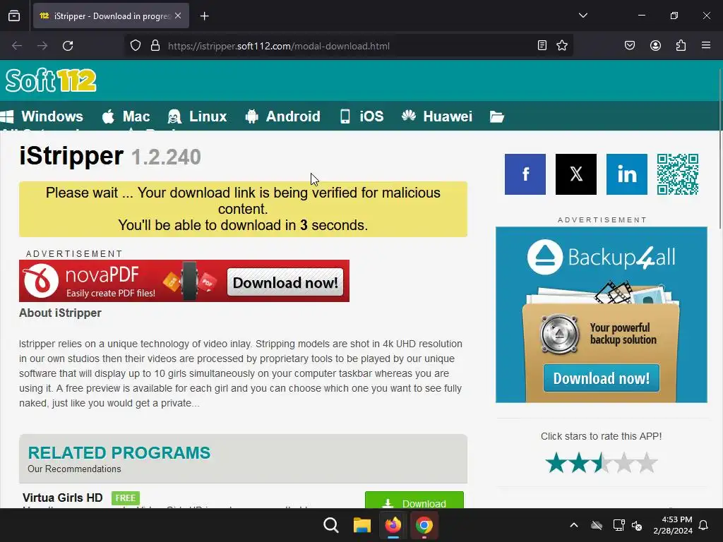Image resolution: width=723 pixels, height=542 pixels.
Task: Open Firefox recent browsing tabs icon
Action: 14,16
